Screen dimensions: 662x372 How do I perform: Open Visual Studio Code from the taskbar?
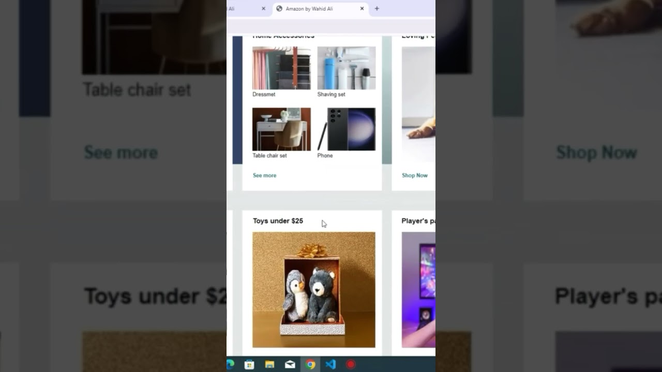coord(330,364)
